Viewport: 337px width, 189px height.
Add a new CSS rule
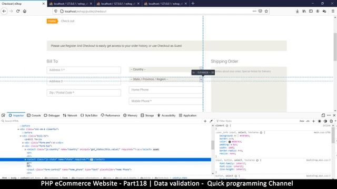pos(314,121)
